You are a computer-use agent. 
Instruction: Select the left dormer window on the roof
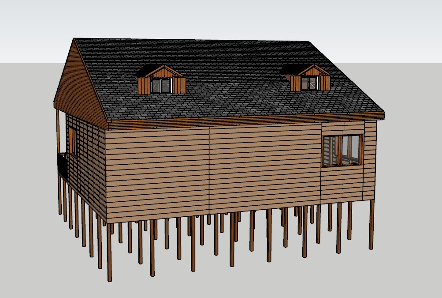tap(162, 86)
